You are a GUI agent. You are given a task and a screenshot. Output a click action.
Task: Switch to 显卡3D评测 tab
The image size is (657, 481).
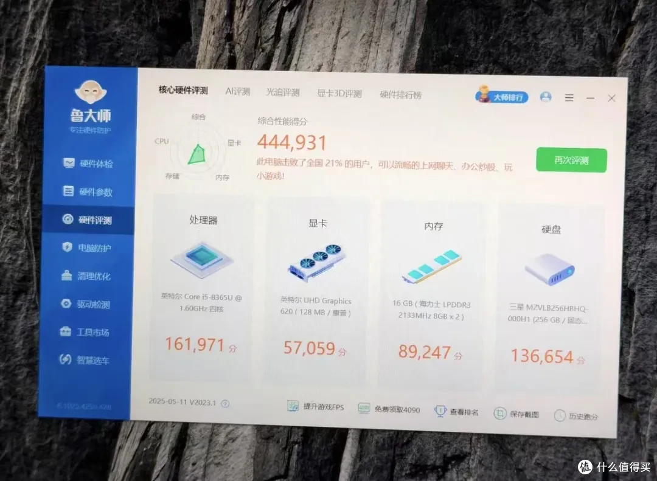(339, 94)
